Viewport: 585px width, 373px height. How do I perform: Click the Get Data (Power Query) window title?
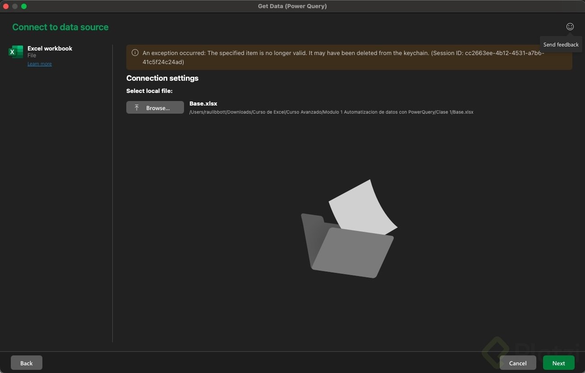pyautogui.click(x=292, y=6)
